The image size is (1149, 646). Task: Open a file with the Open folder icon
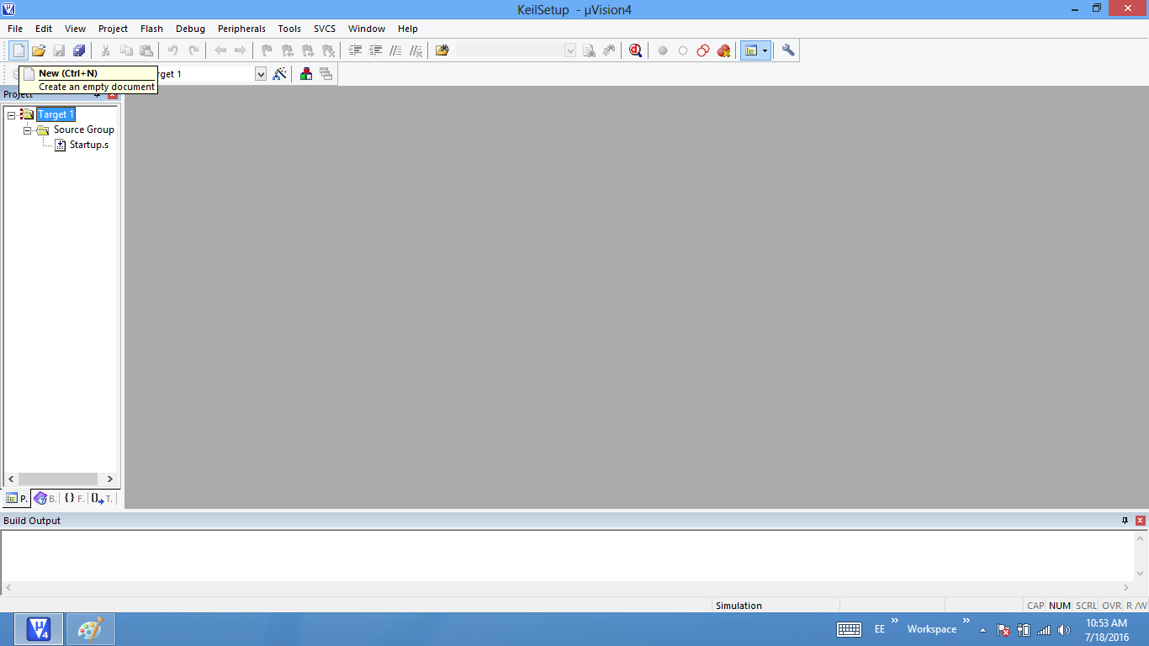[x=39, y=50]
